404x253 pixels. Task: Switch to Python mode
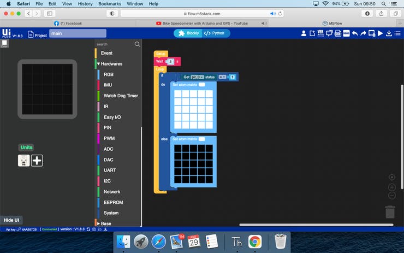tap(215, 33)
